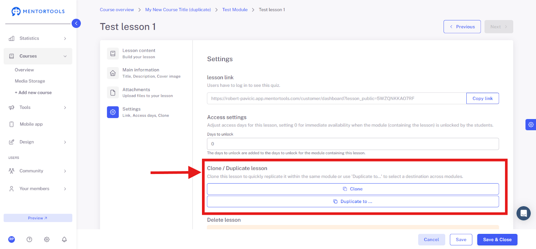Expand the Statistics menu chevron
Viewport: 536px width, 249px height.
[65, 38]
